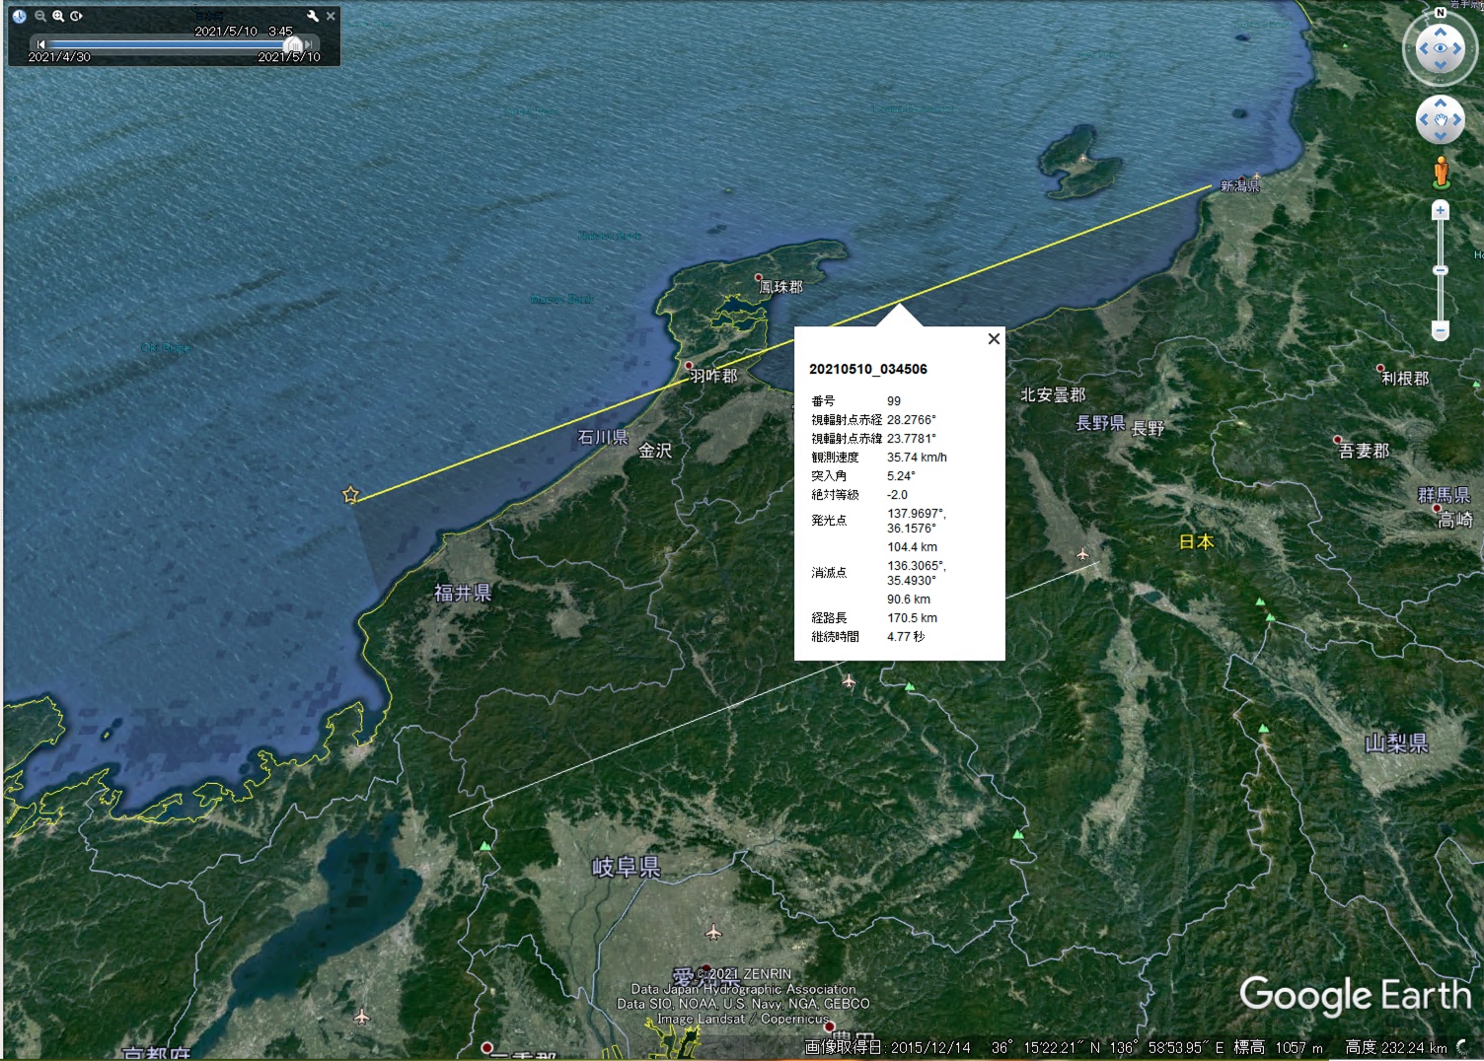Image resolution: width=1484 pixels, height=1061 pixels.
Task: Reset north with the N compass marker
Action: point(1441,13)
